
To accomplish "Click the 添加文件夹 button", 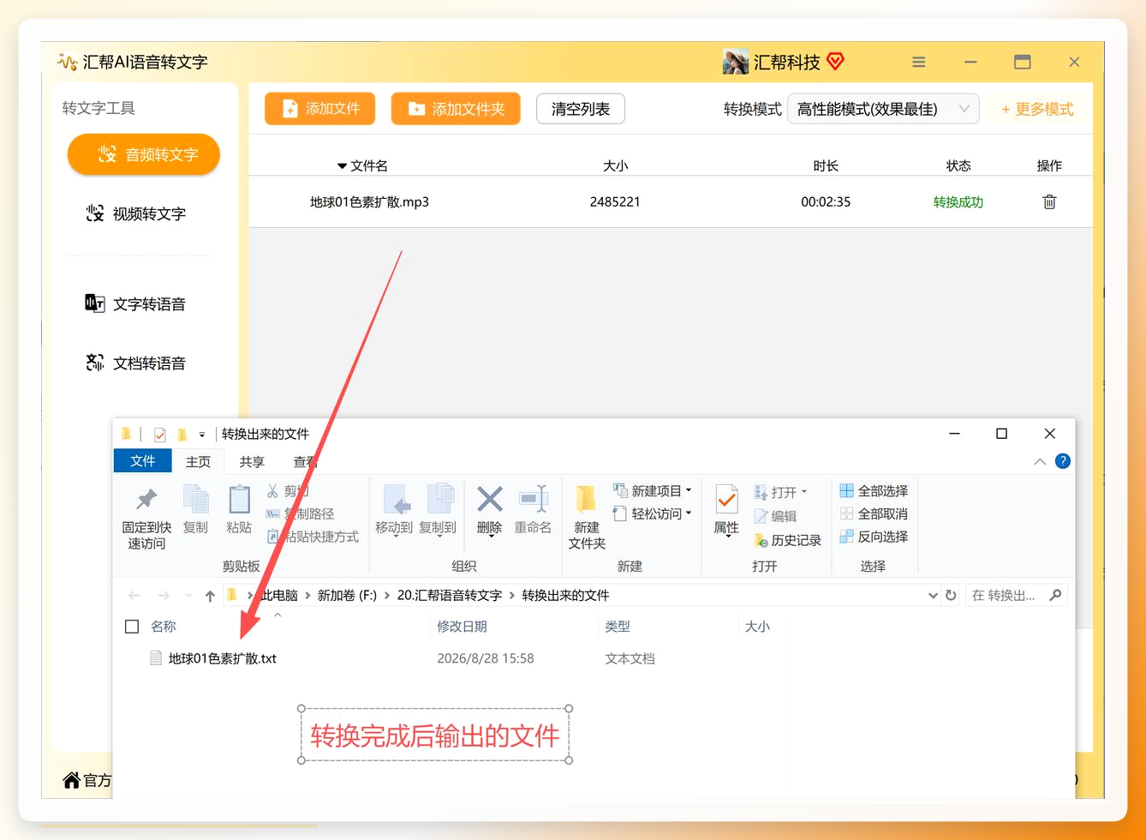I will coord(456,109).
